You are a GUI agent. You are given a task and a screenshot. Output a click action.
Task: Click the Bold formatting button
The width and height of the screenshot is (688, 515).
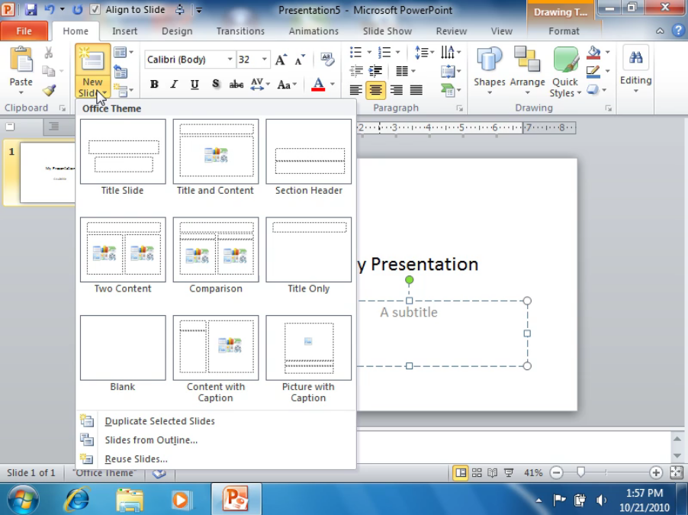click(154, 85)
